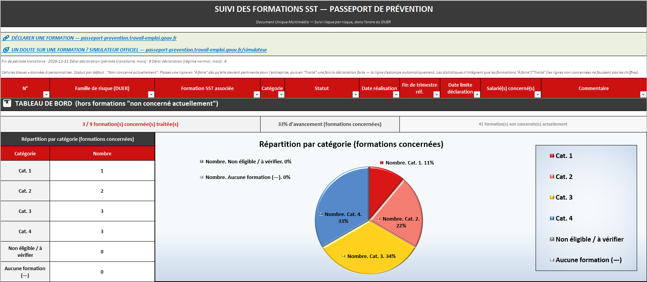Select the '33% d'avancement (formations concernées)' cell

pyautogui.click(x=330, y=124)
